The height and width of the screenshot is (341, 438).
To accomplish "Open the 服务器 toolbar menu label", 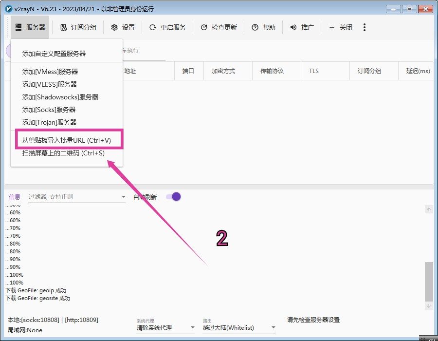I will [x=36, y=27].
